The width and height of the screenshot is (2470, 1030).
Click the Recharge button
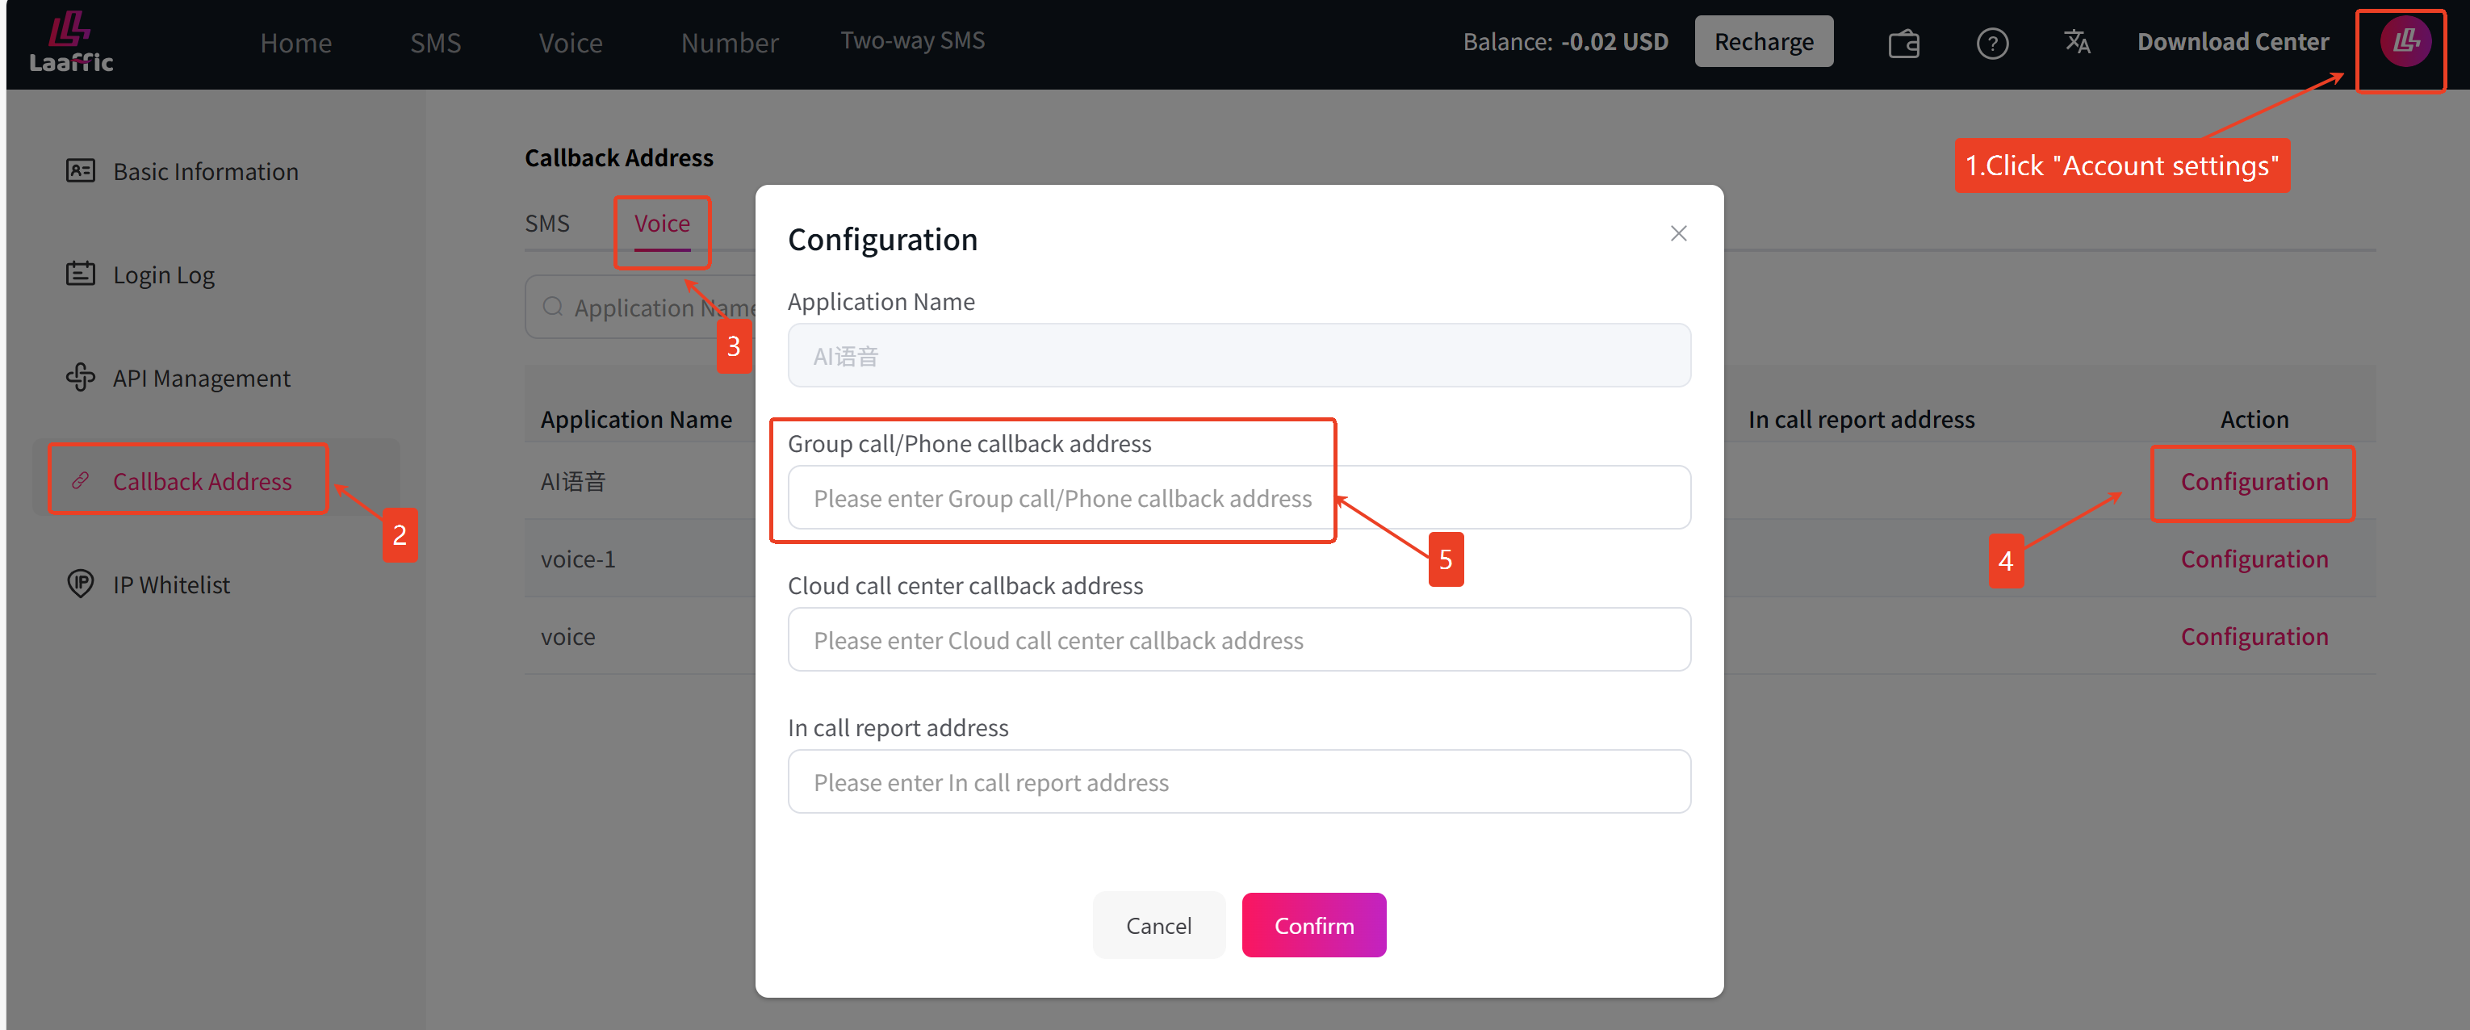pyautogui.click(x=1764, y=42)
